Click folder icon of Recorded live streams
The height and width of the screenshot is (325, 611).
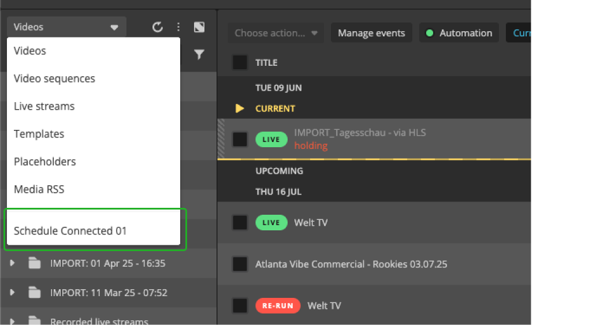(35, 321)
